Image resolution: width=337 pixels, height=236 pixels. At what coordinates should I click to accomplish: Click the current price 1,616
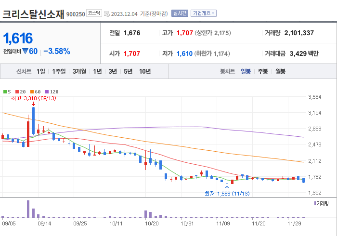pyautogui.click(x=18, y=38)
